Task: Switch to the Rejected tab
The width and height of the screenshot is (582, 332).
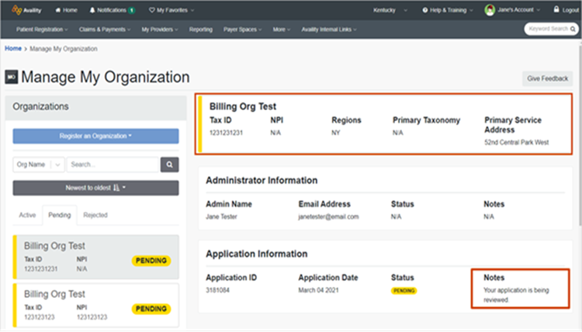Action: point(95,215)
